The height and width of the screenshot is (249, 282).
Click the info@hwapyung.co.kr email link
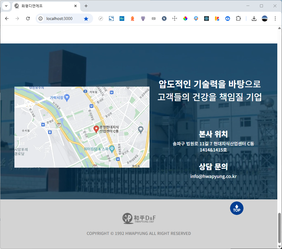click(x=213, y=176)
